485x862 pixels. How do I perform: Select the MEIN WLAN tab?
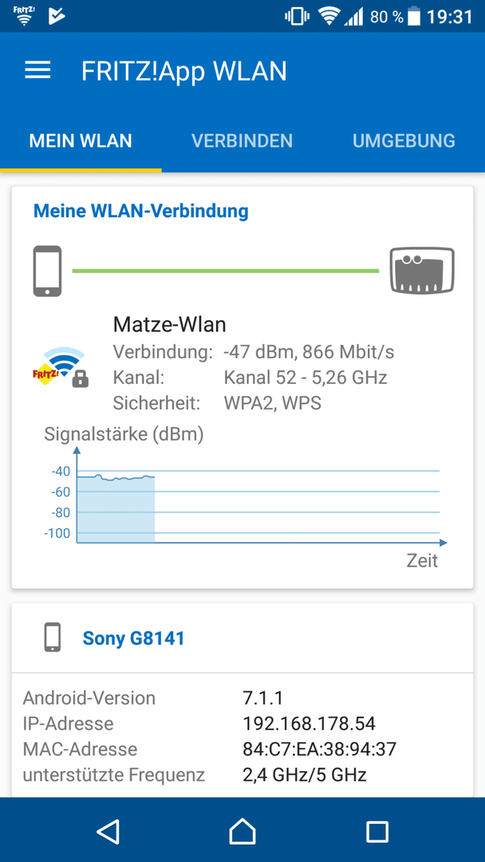81,140
